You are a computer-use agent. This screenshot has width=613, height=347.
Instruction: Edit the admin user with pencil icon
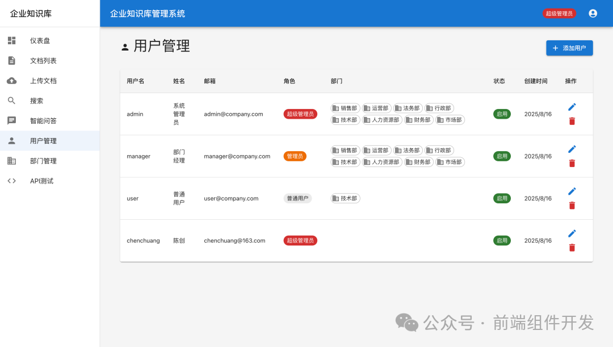(572, 107)
